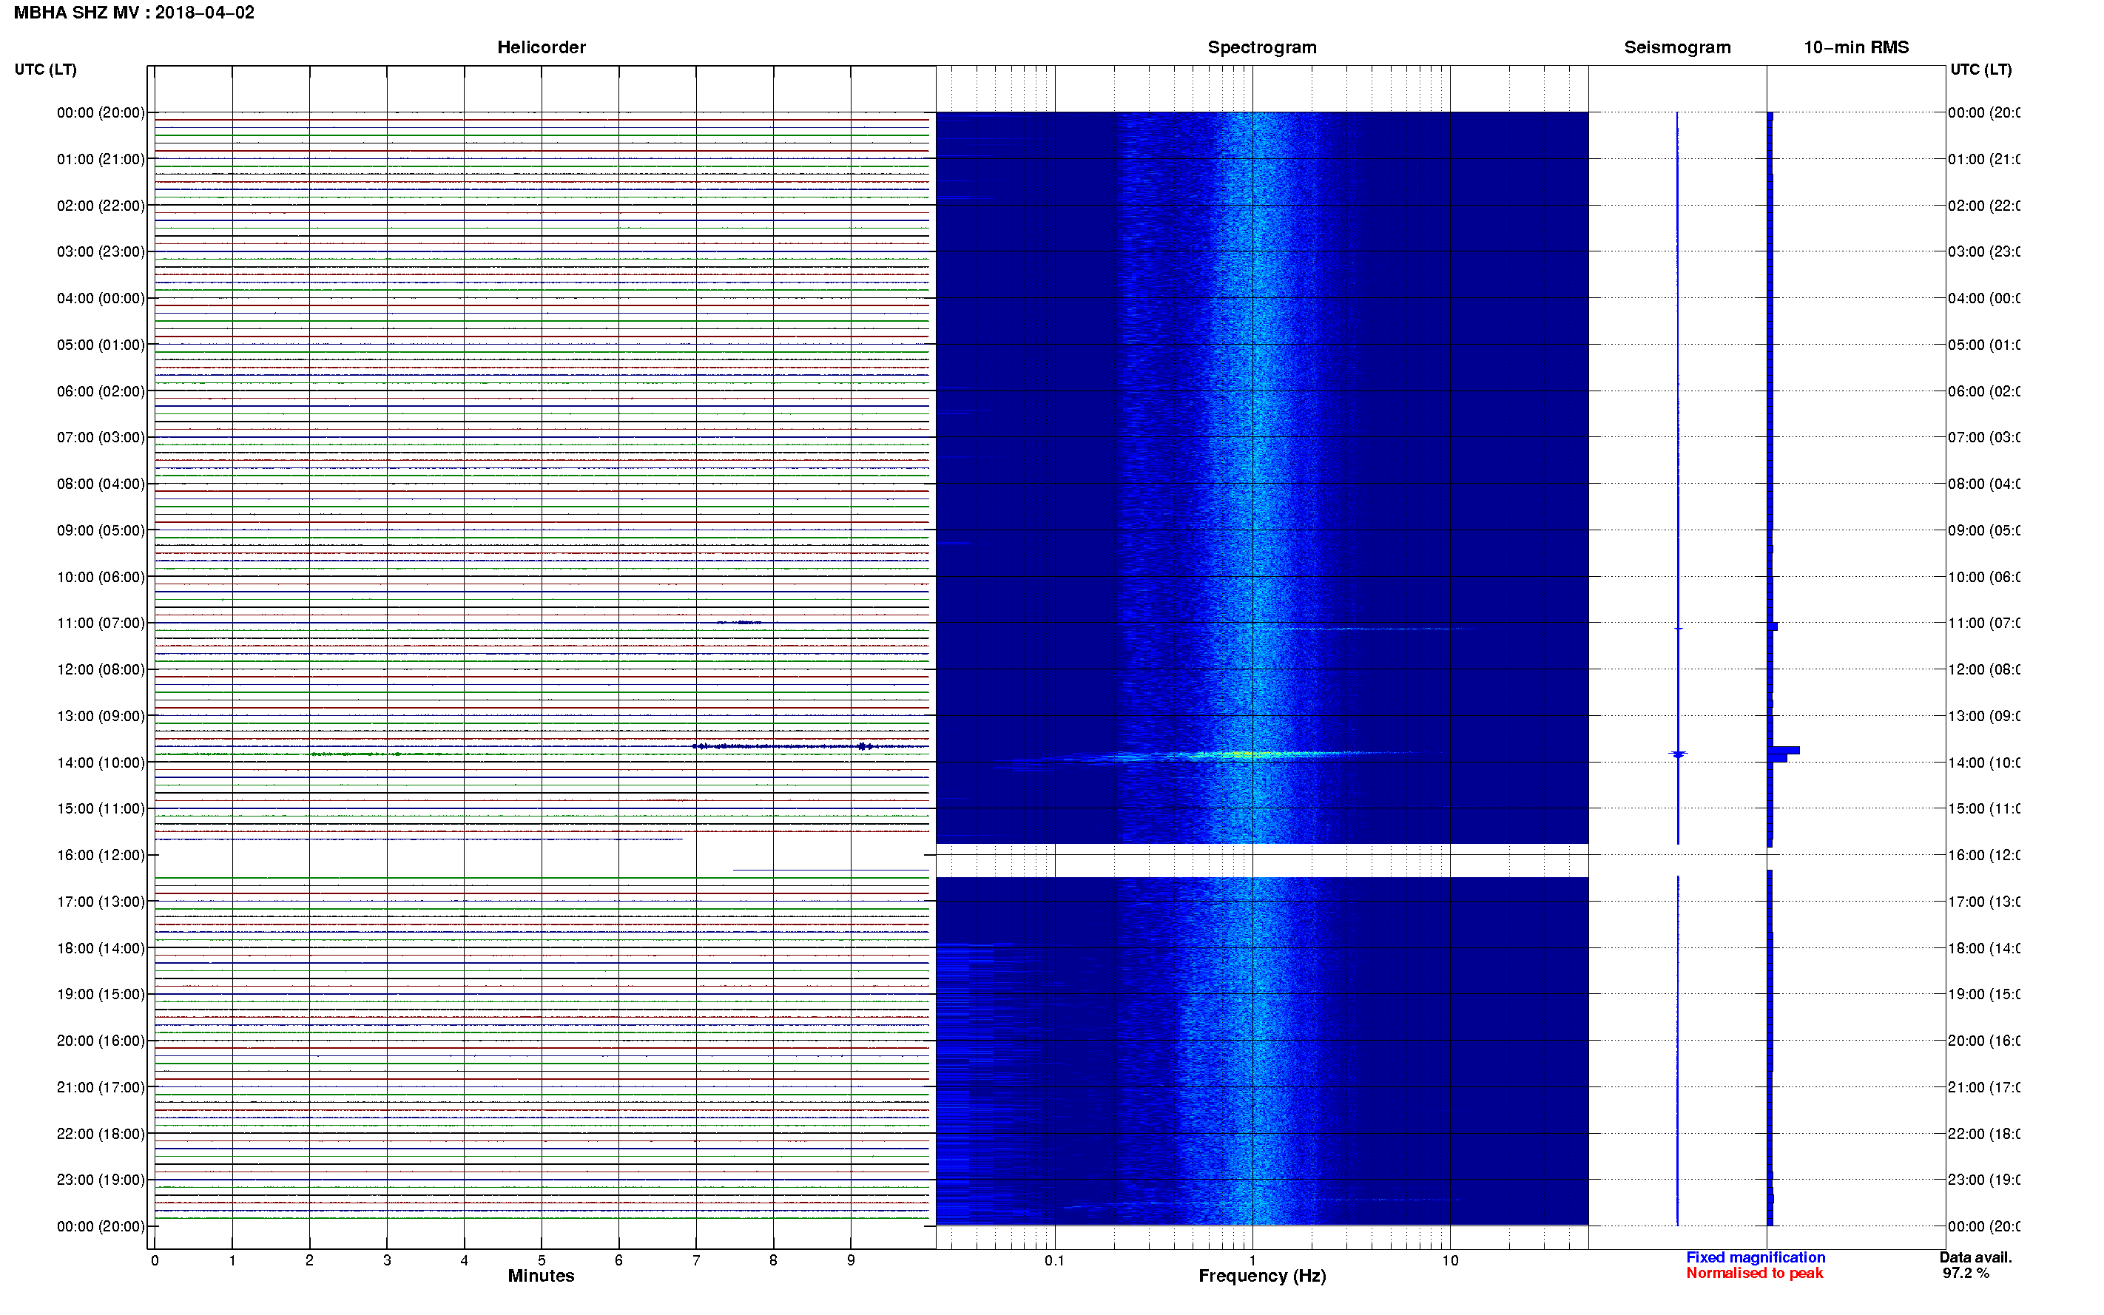Click the left 07:00 (03:00) time label
This screenshot has width=2104, height=1315.
(101, 437)
